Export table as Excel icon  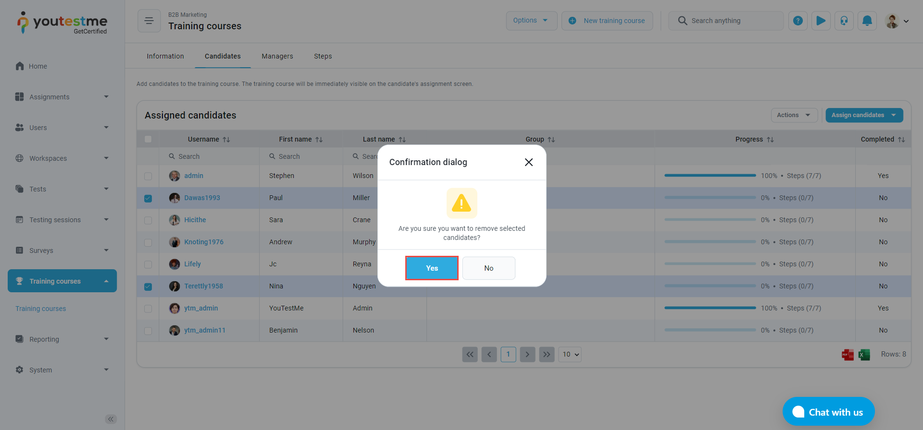(864, 355)
